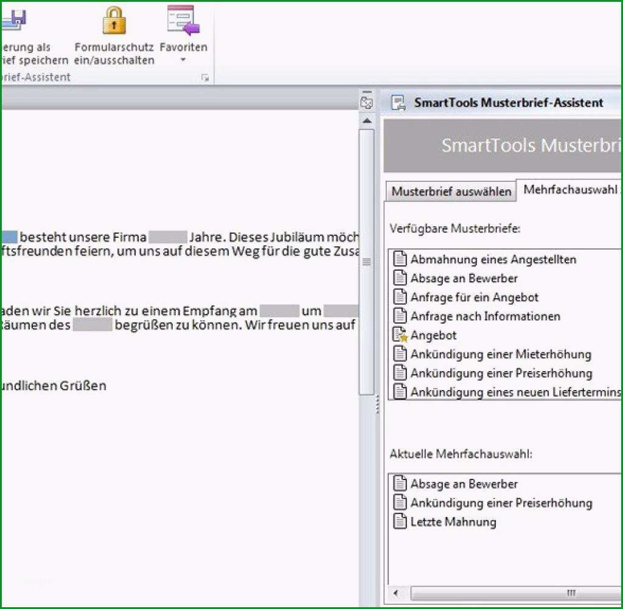Select the starred Angebot template icon
This screenshot has width=623, height=609.
pos(400,335)
